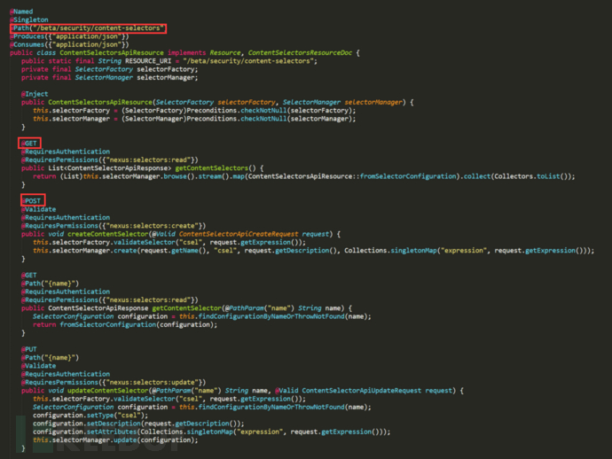The width and height of the screenshot is (612, 459).
Task: Click 'return fromSelectorConfiguration(configuration)' statement
Action: (125, 324)
